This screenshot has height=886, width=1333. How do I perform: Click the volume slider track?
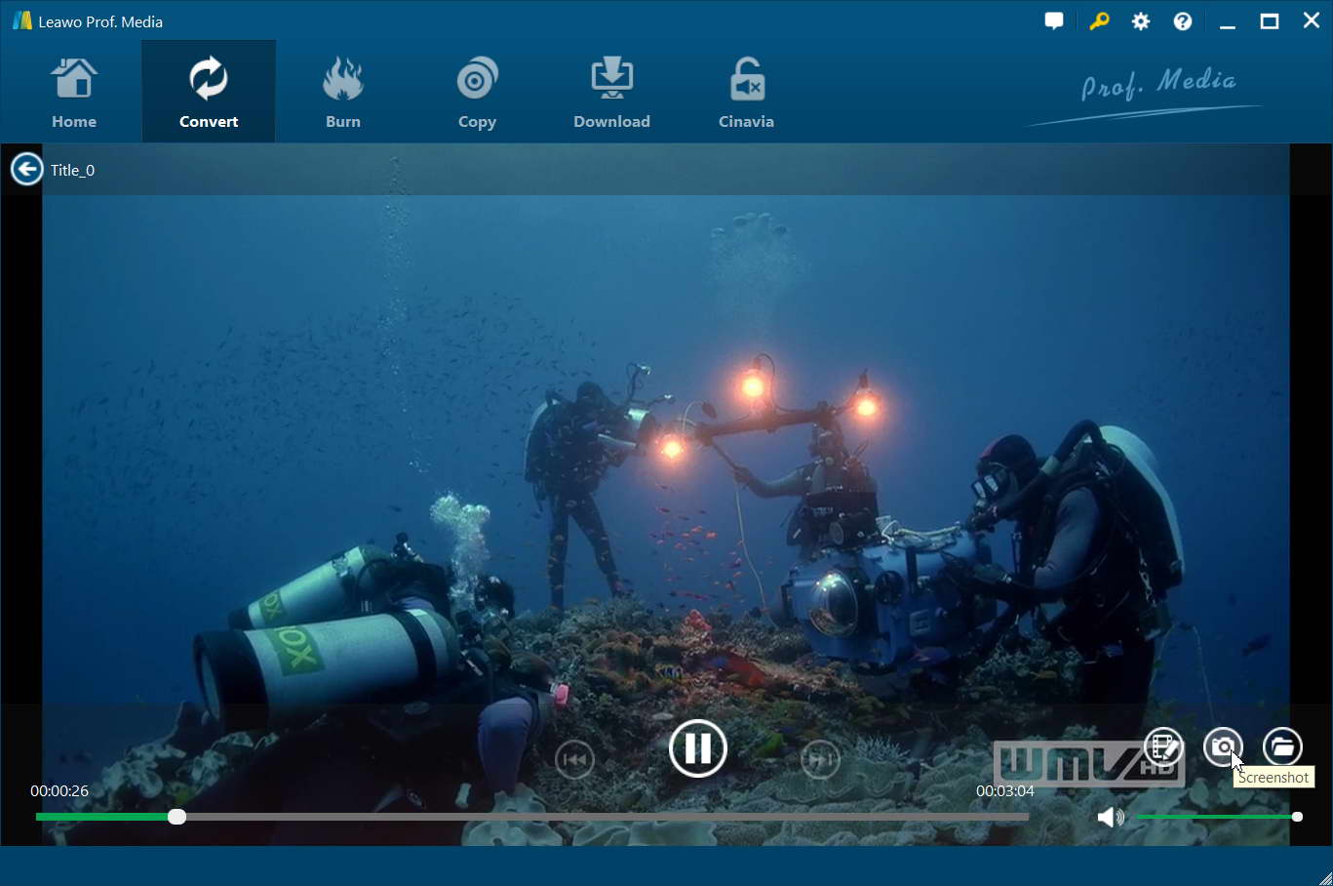(x=1217, y=817)
